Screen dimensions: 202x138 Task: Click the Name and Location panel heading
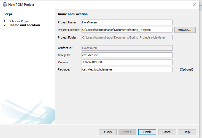point(73,14)
